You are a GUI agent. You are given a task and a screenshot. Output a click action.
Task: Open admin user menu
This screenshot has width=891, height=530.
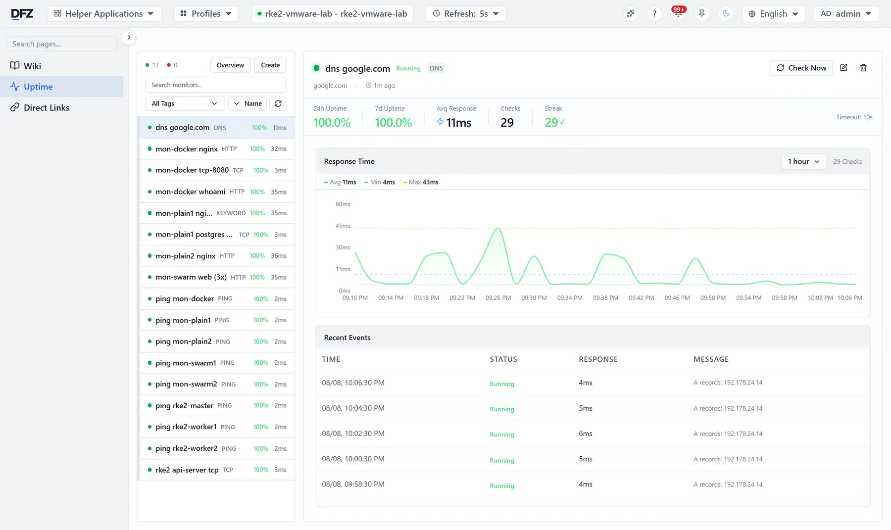846,14
